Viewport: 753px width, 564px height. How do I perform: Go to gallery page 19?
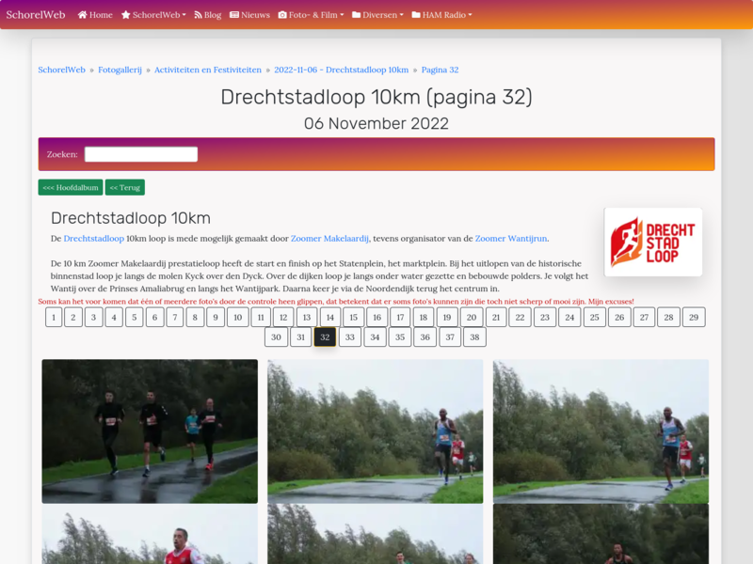(447, 317)
